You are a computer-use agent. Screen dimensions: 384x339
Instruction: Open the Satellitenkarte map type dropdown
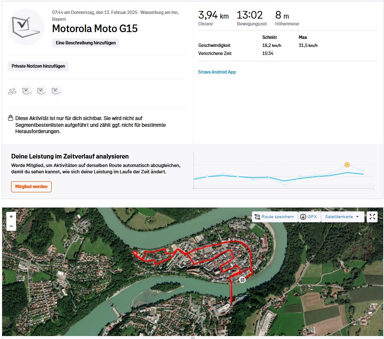[x=342, y=217]
